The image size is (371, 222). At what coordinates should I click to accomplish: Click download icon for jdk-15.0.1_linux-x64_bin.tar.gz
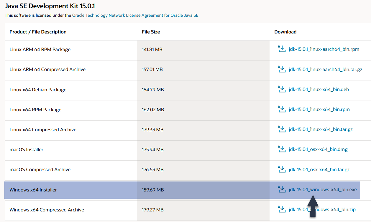pyautogui.click(x=282, y=129)
